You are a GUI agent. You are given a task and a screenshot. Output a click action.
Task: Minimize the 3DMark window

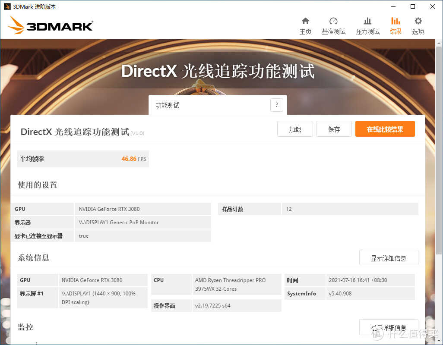(x=393, y=6)
